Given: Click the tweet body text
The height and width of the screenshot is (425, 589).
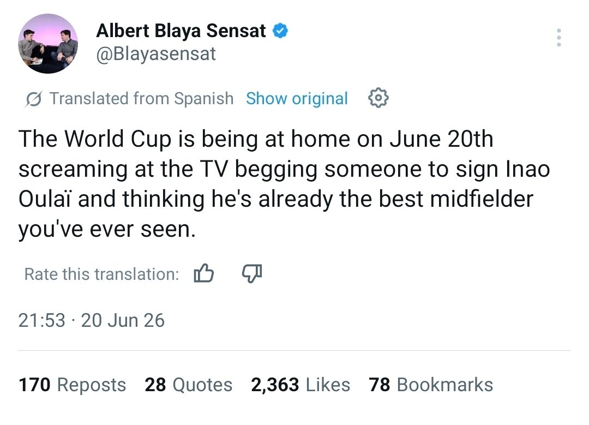Looking at the screenshot, I should [x=284, y=184].
